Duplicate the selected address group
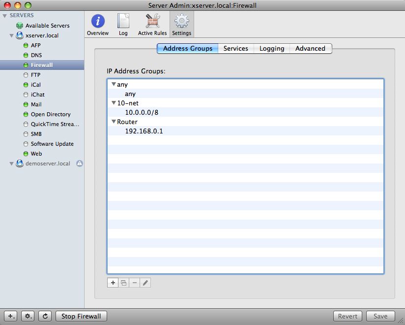The height and width of the screenshot is (325, 405). pos(124,283)
